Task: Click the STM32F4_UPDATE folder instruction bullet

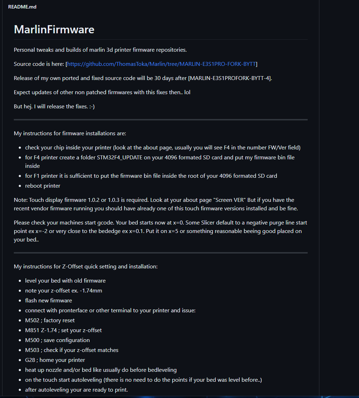Action: pos(160,158)
